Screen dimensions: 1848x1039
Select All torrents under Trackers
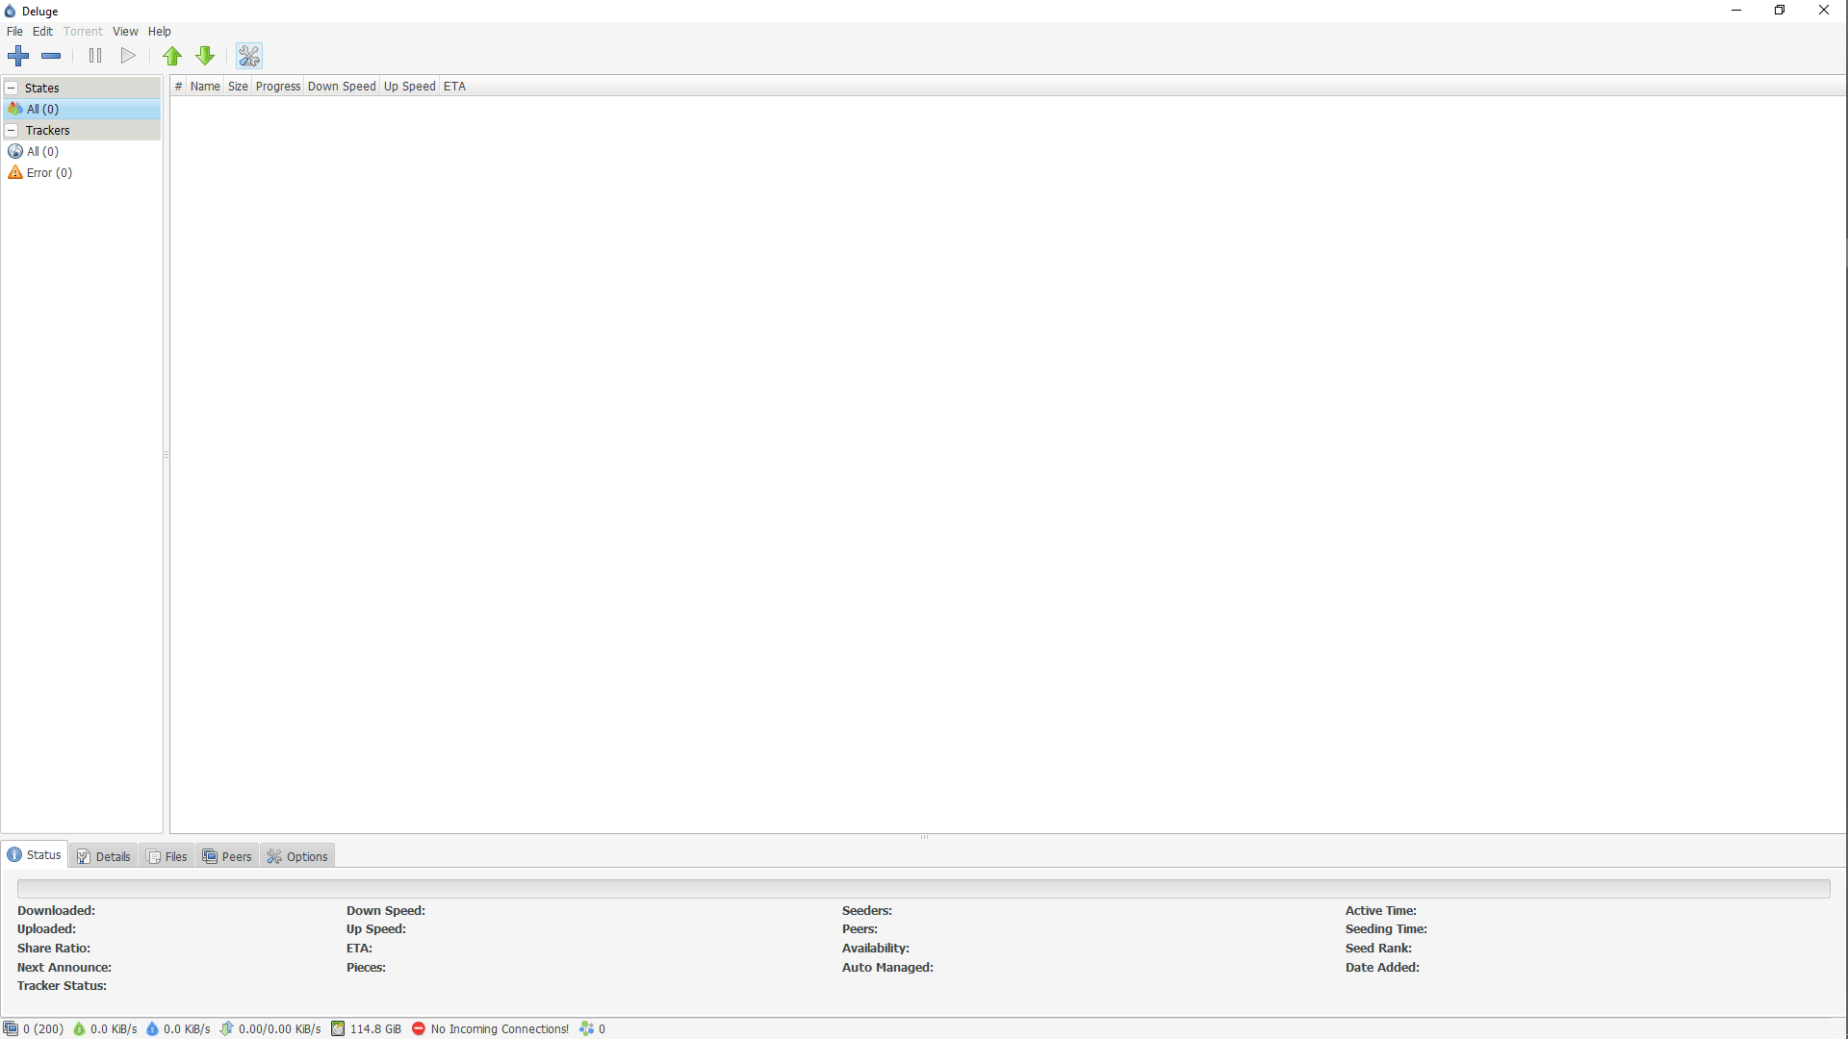42,151
